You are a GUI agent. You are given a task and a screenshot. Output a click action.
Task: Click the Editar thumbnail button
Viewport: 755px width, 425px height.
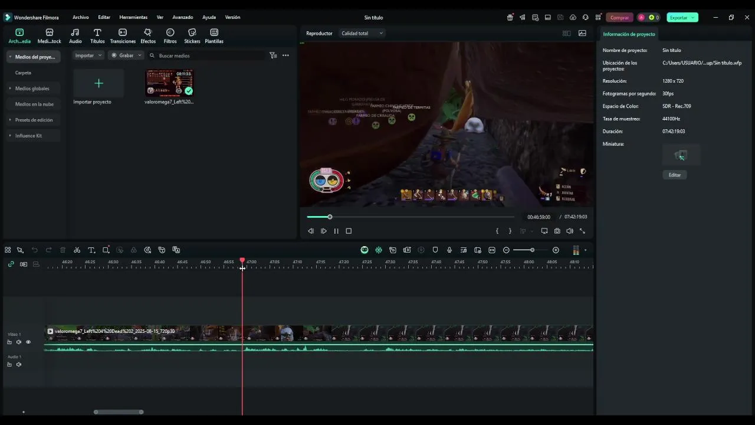675,175
